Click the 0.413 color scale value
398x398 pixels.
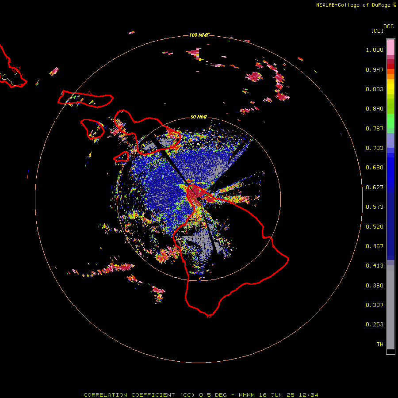tap(375, 266)
